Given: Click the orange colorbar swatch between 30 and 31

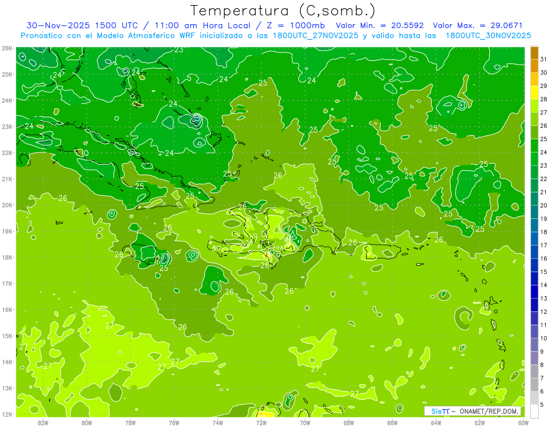Looking at the screenshot, I should coord(534,66).
